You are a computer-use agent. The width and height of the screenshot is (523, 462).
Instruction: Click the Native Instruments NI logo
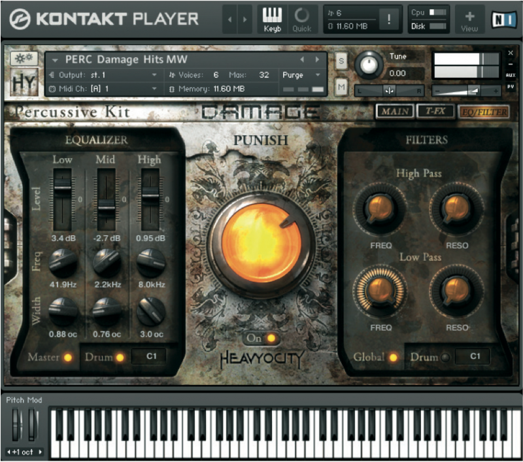pos(503,20)
